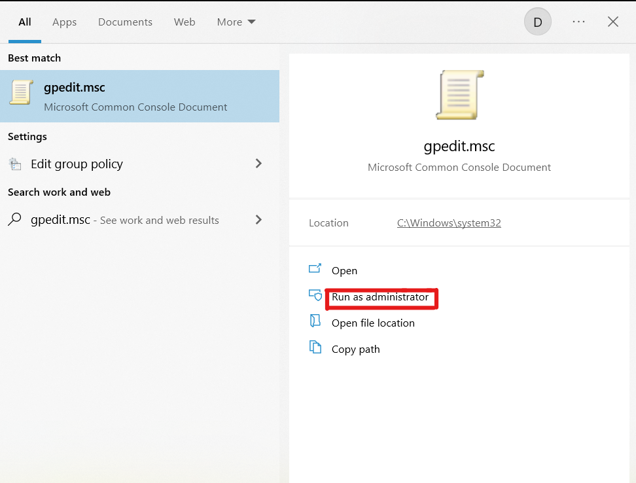Choose Copy path

pos(356,349)
